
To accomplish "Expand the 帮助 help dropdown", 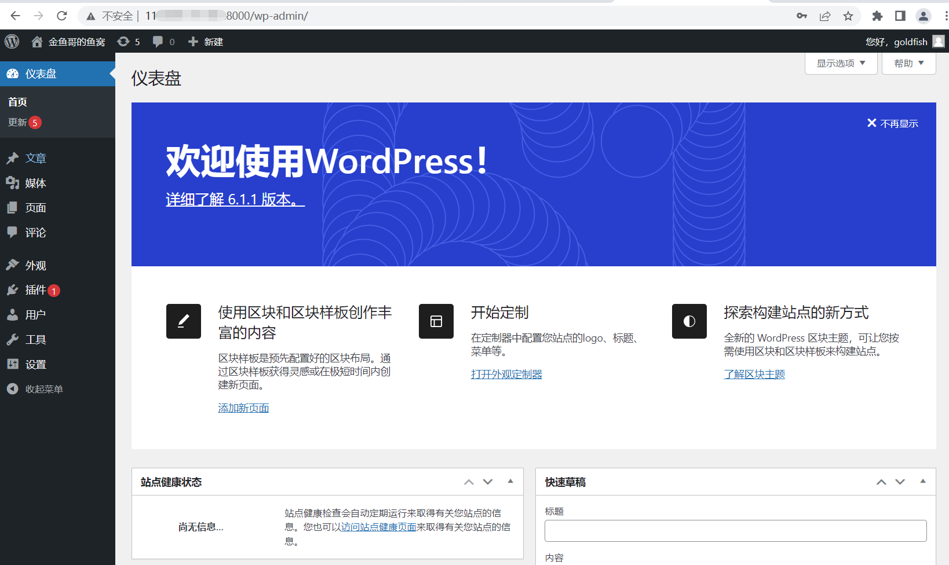I will tap(909, 63).
